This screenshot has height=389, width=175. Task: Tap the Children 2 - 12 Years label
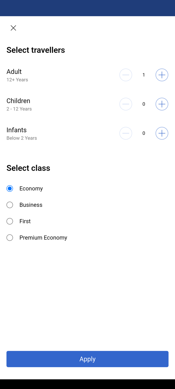point(19,104)
